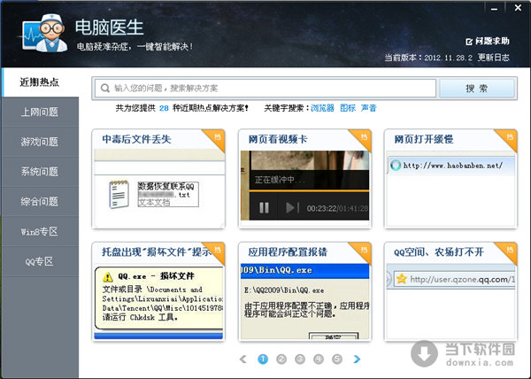Click hot badge on 中毒后文件丢失 card
This screenshot has height=379, width=531.
(x=217, y=137)
